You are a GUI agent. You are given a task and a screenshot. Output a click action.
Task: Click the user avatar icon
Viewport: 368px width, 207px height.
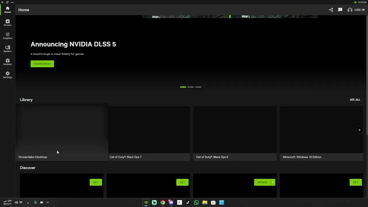350,10
